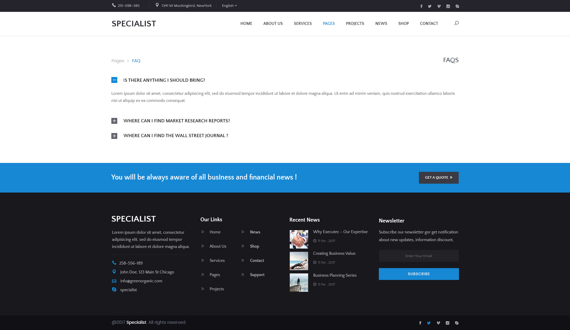Open the English language dropdown
This screenshot has height=330, width=570.
(229, 6)
